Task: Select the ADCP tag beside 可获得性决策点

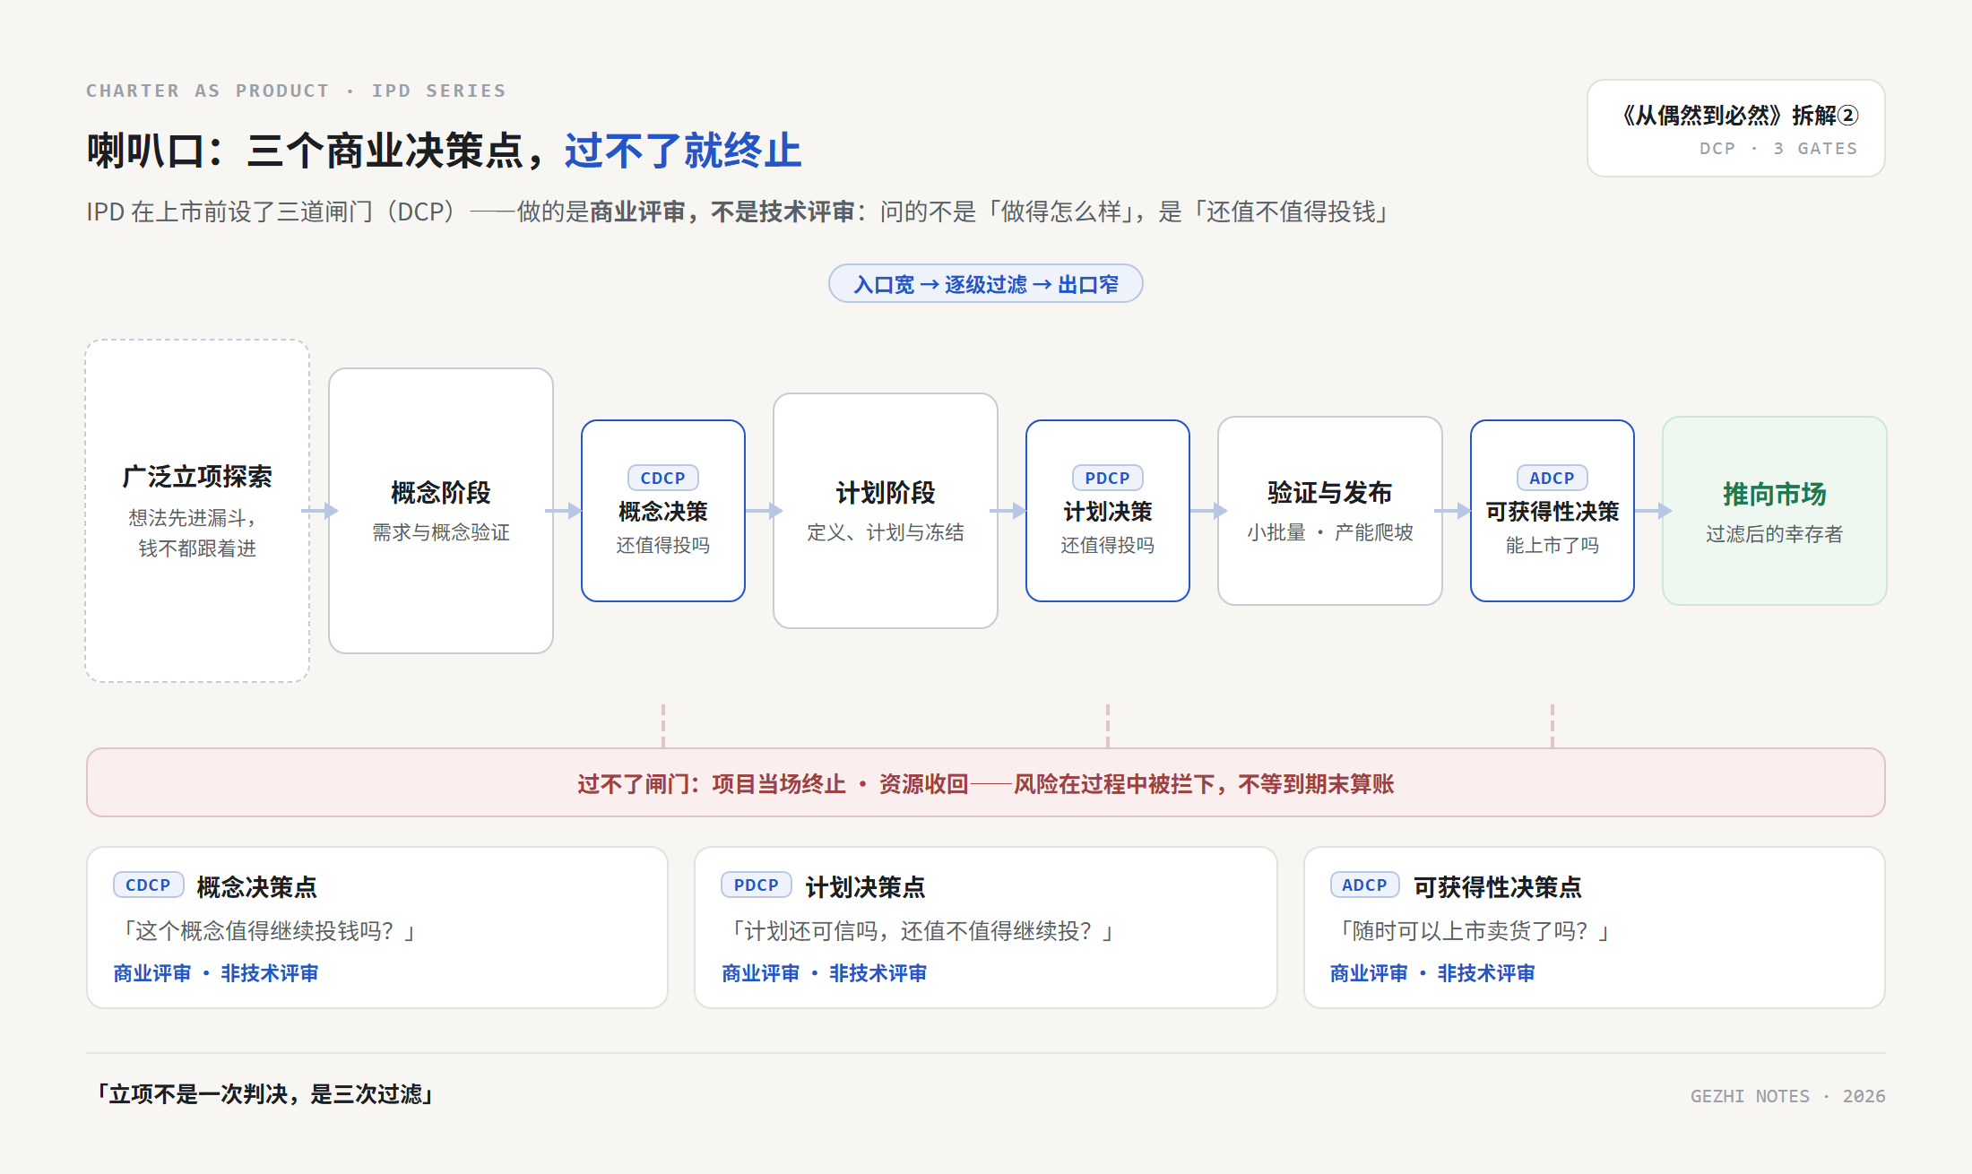Action: [1364, 885]
